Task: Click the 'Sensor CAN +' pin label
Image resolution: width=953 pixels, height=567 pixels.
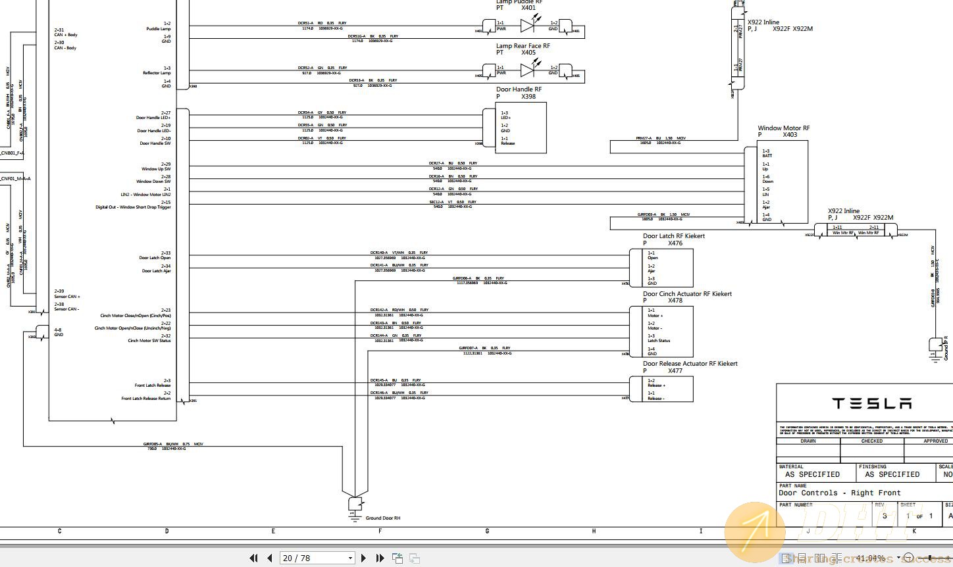Action: 67,297
